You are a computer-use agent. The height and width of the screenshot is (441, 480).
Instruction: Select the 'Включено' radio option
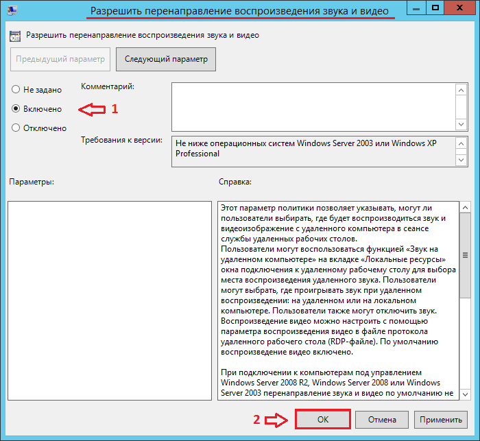[16, 109]
